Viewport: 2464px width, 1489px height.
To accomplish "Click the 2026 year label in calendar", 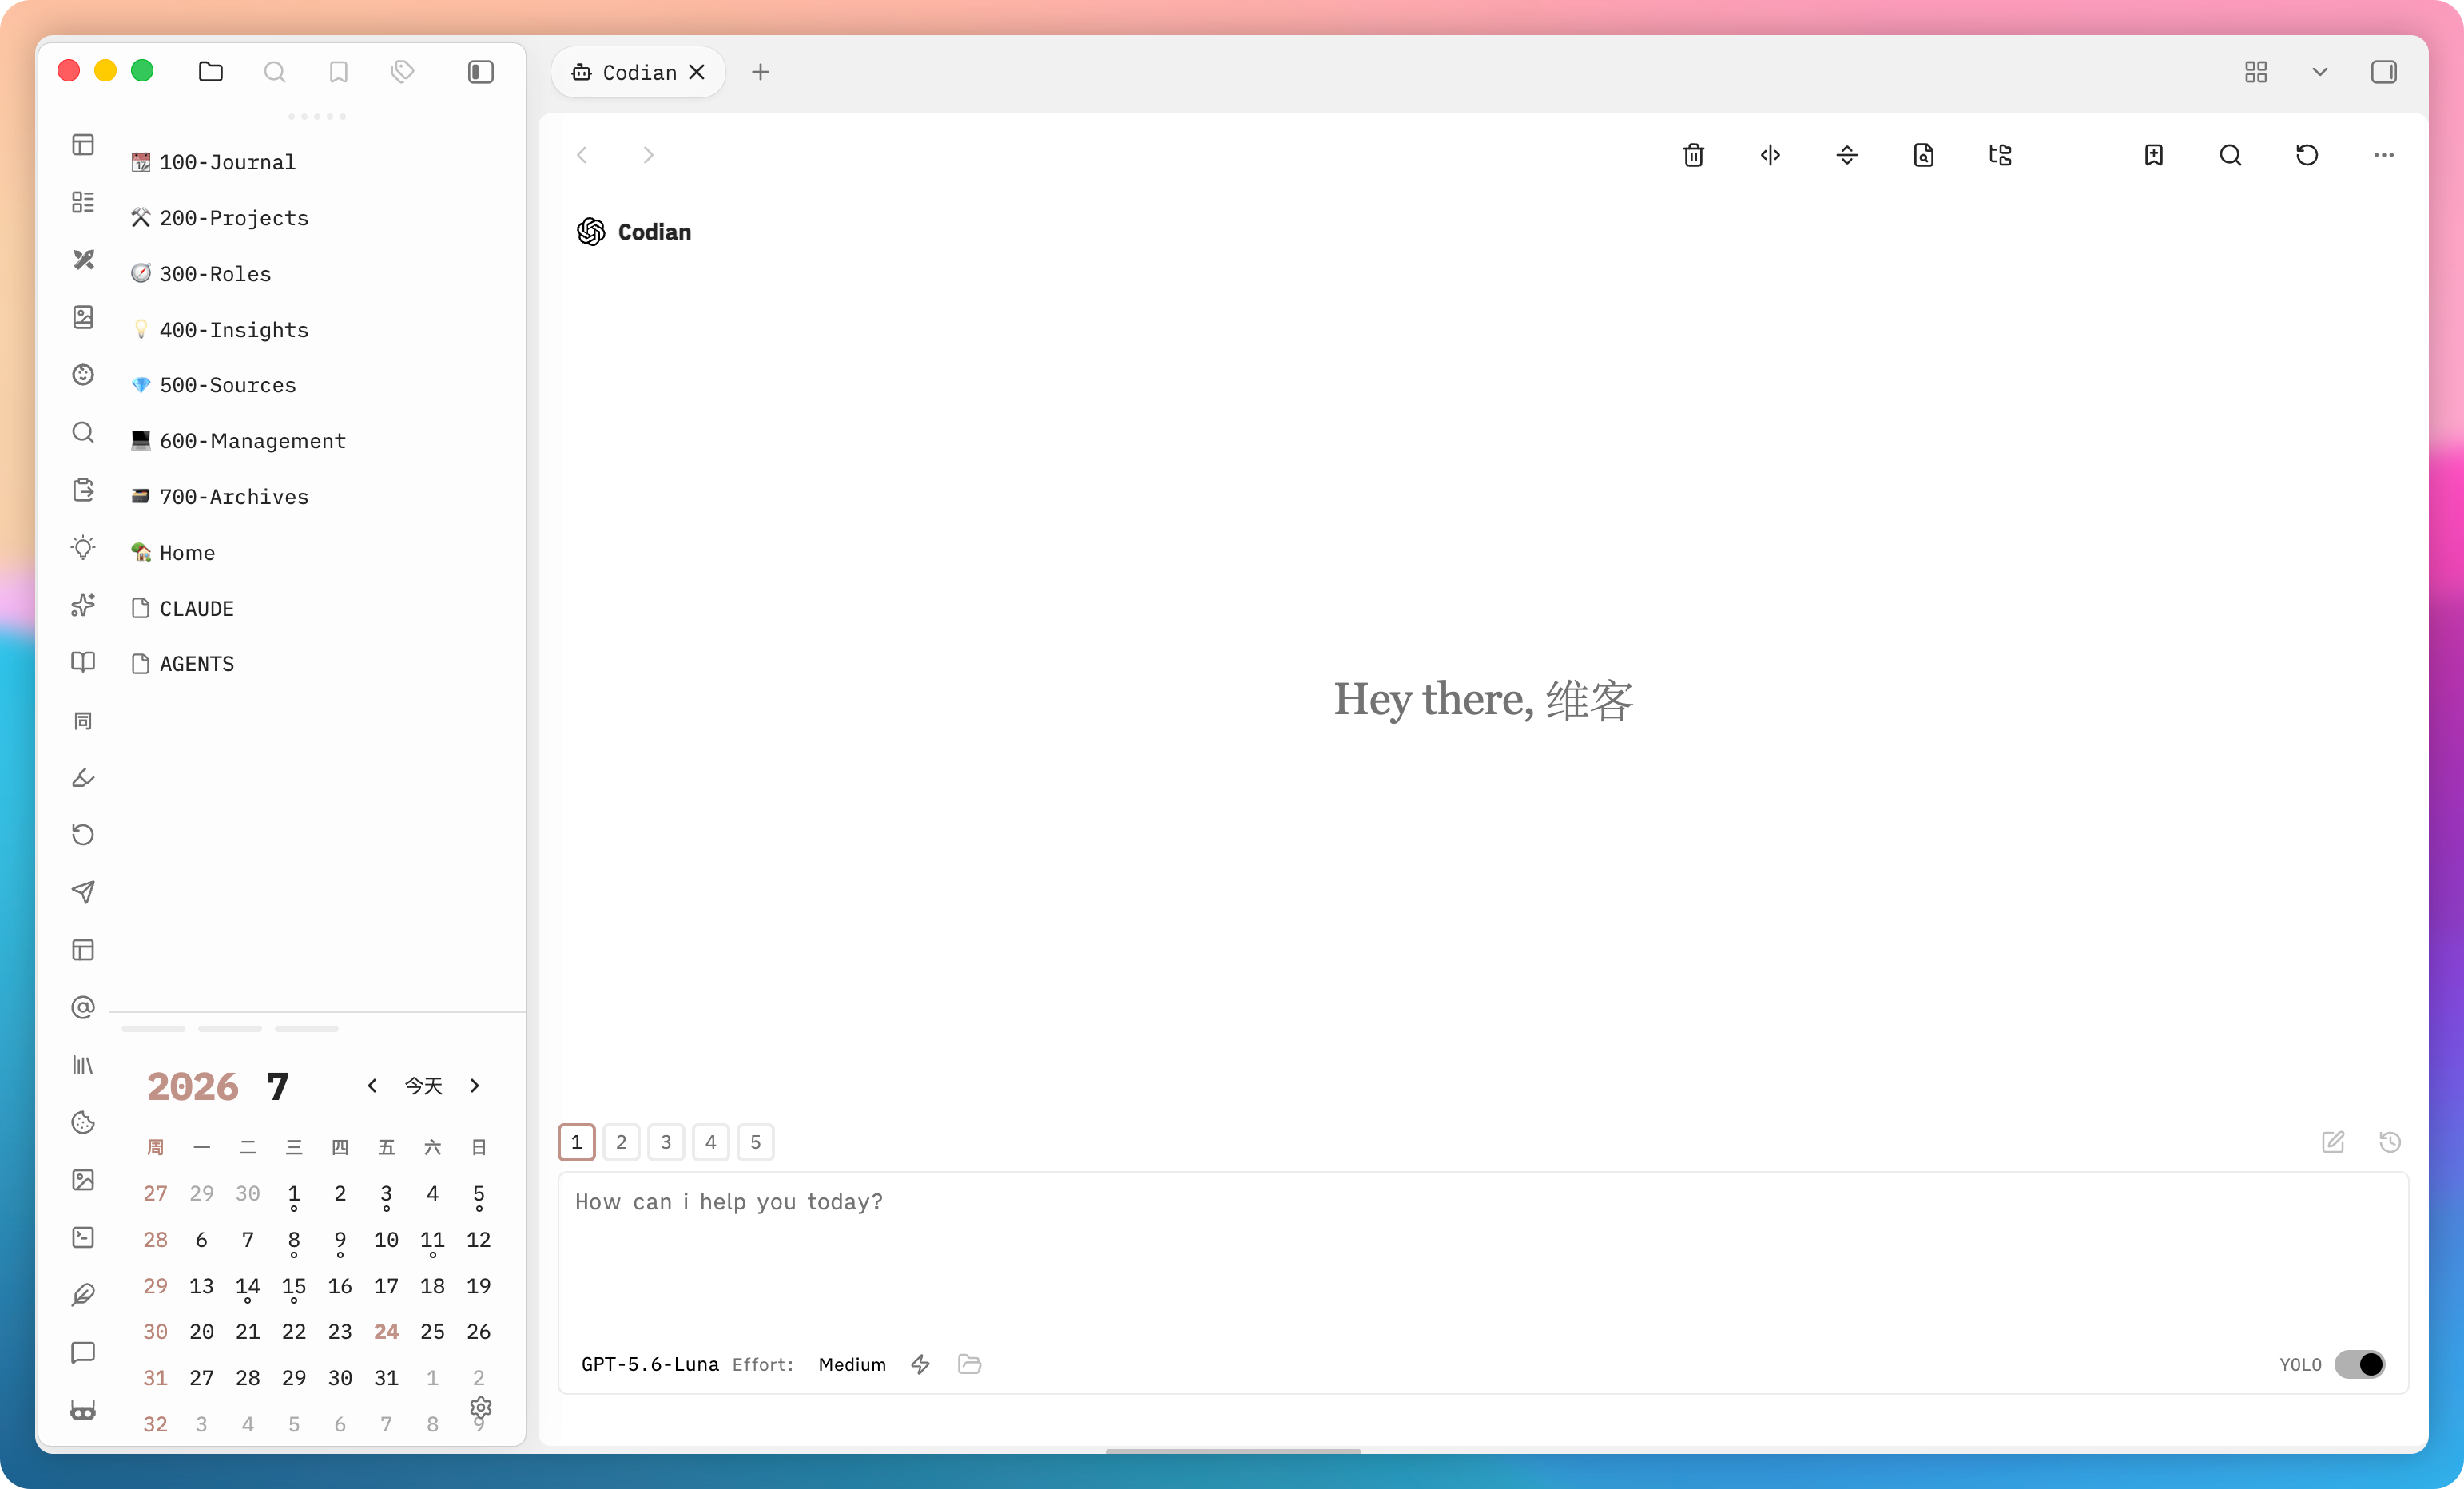I will click(193, 1086).
